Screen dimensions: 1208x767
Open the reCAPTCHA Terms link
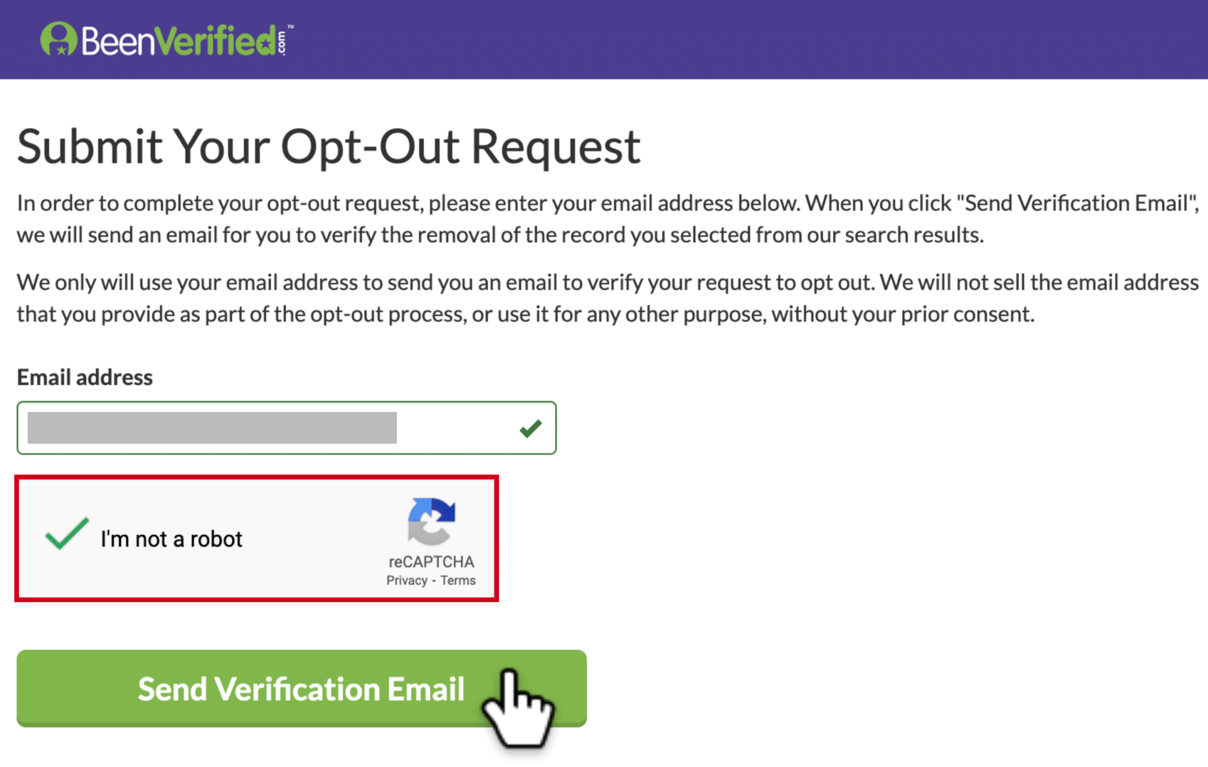458,581
